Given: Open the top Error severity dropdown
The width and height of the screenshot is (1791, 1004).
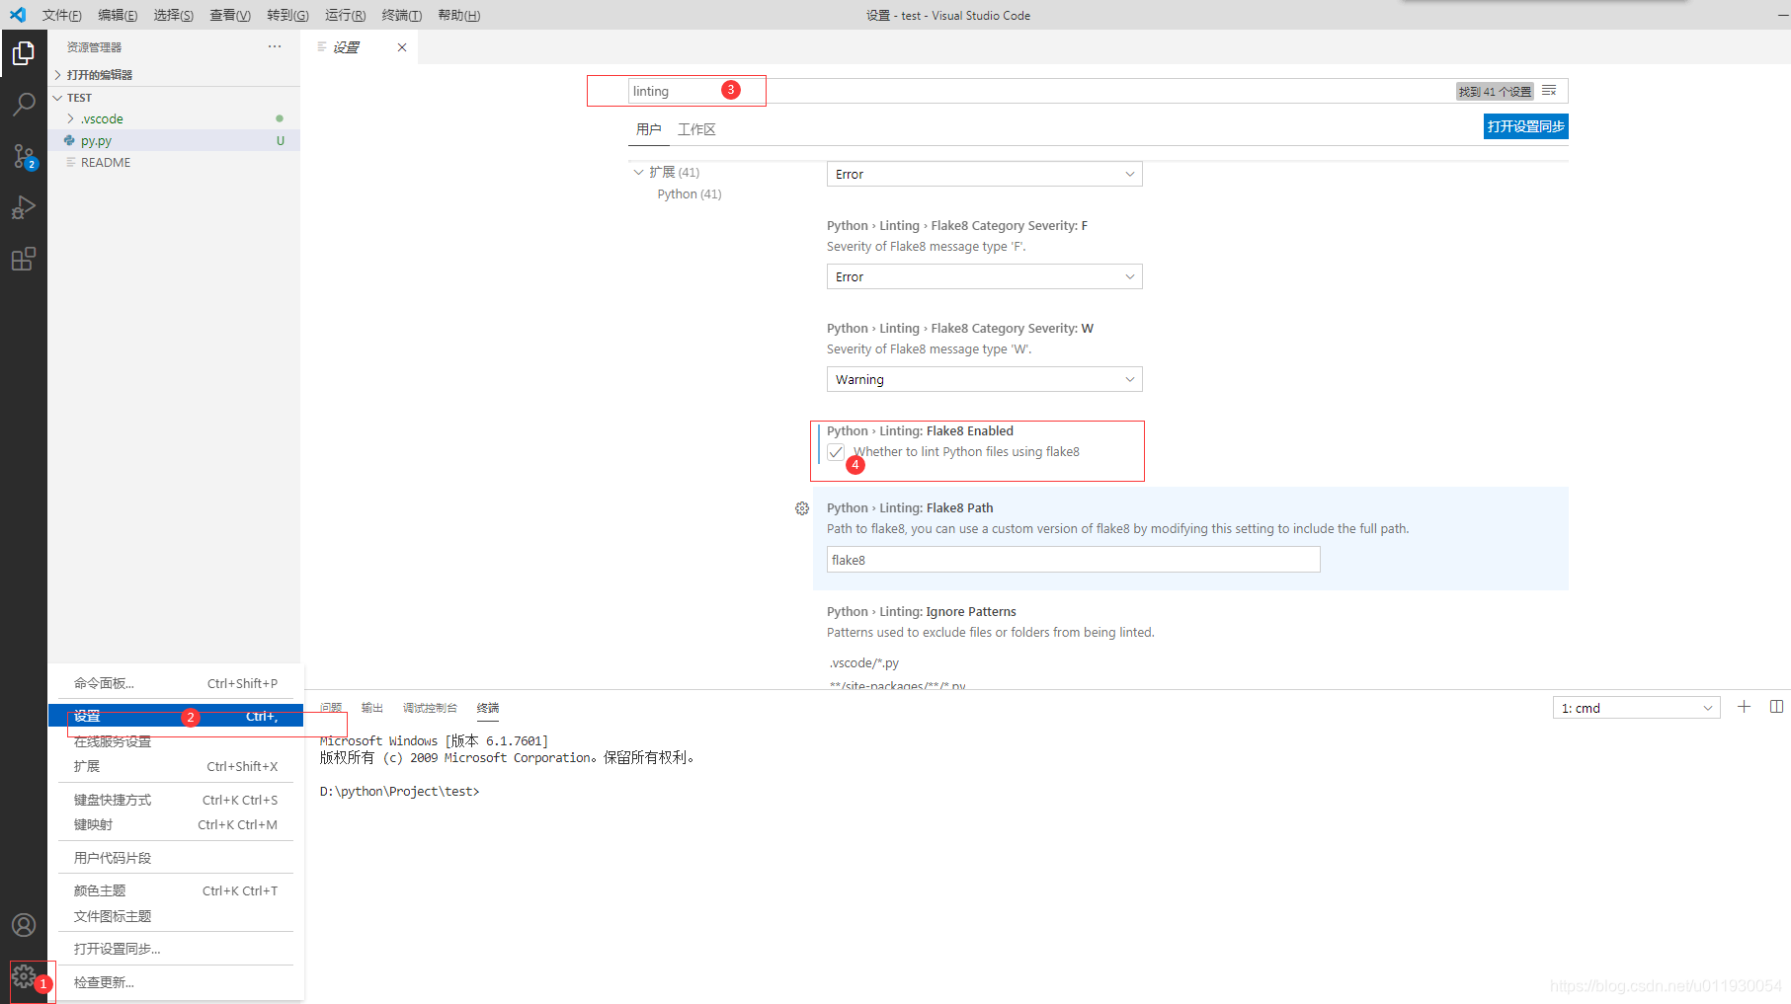Looking at the screenshot, I should coord(984,174).
